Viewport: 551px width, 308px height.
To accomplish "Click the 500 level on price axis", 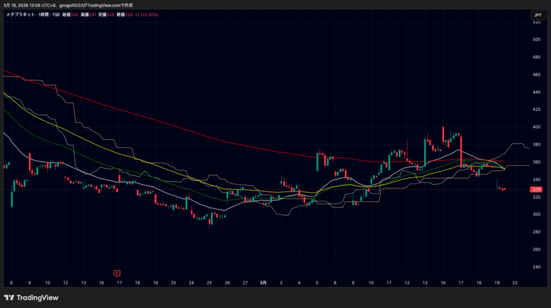I will click(x=536, y=39).
